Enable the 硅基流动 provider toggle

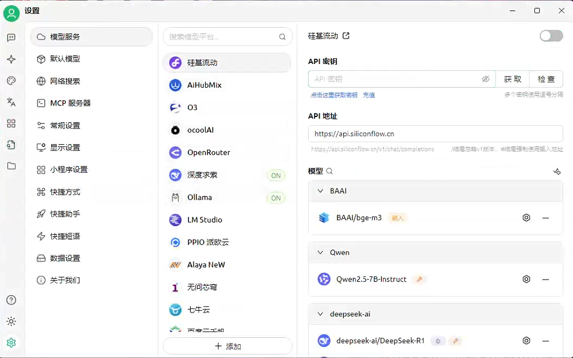point(551,35)
